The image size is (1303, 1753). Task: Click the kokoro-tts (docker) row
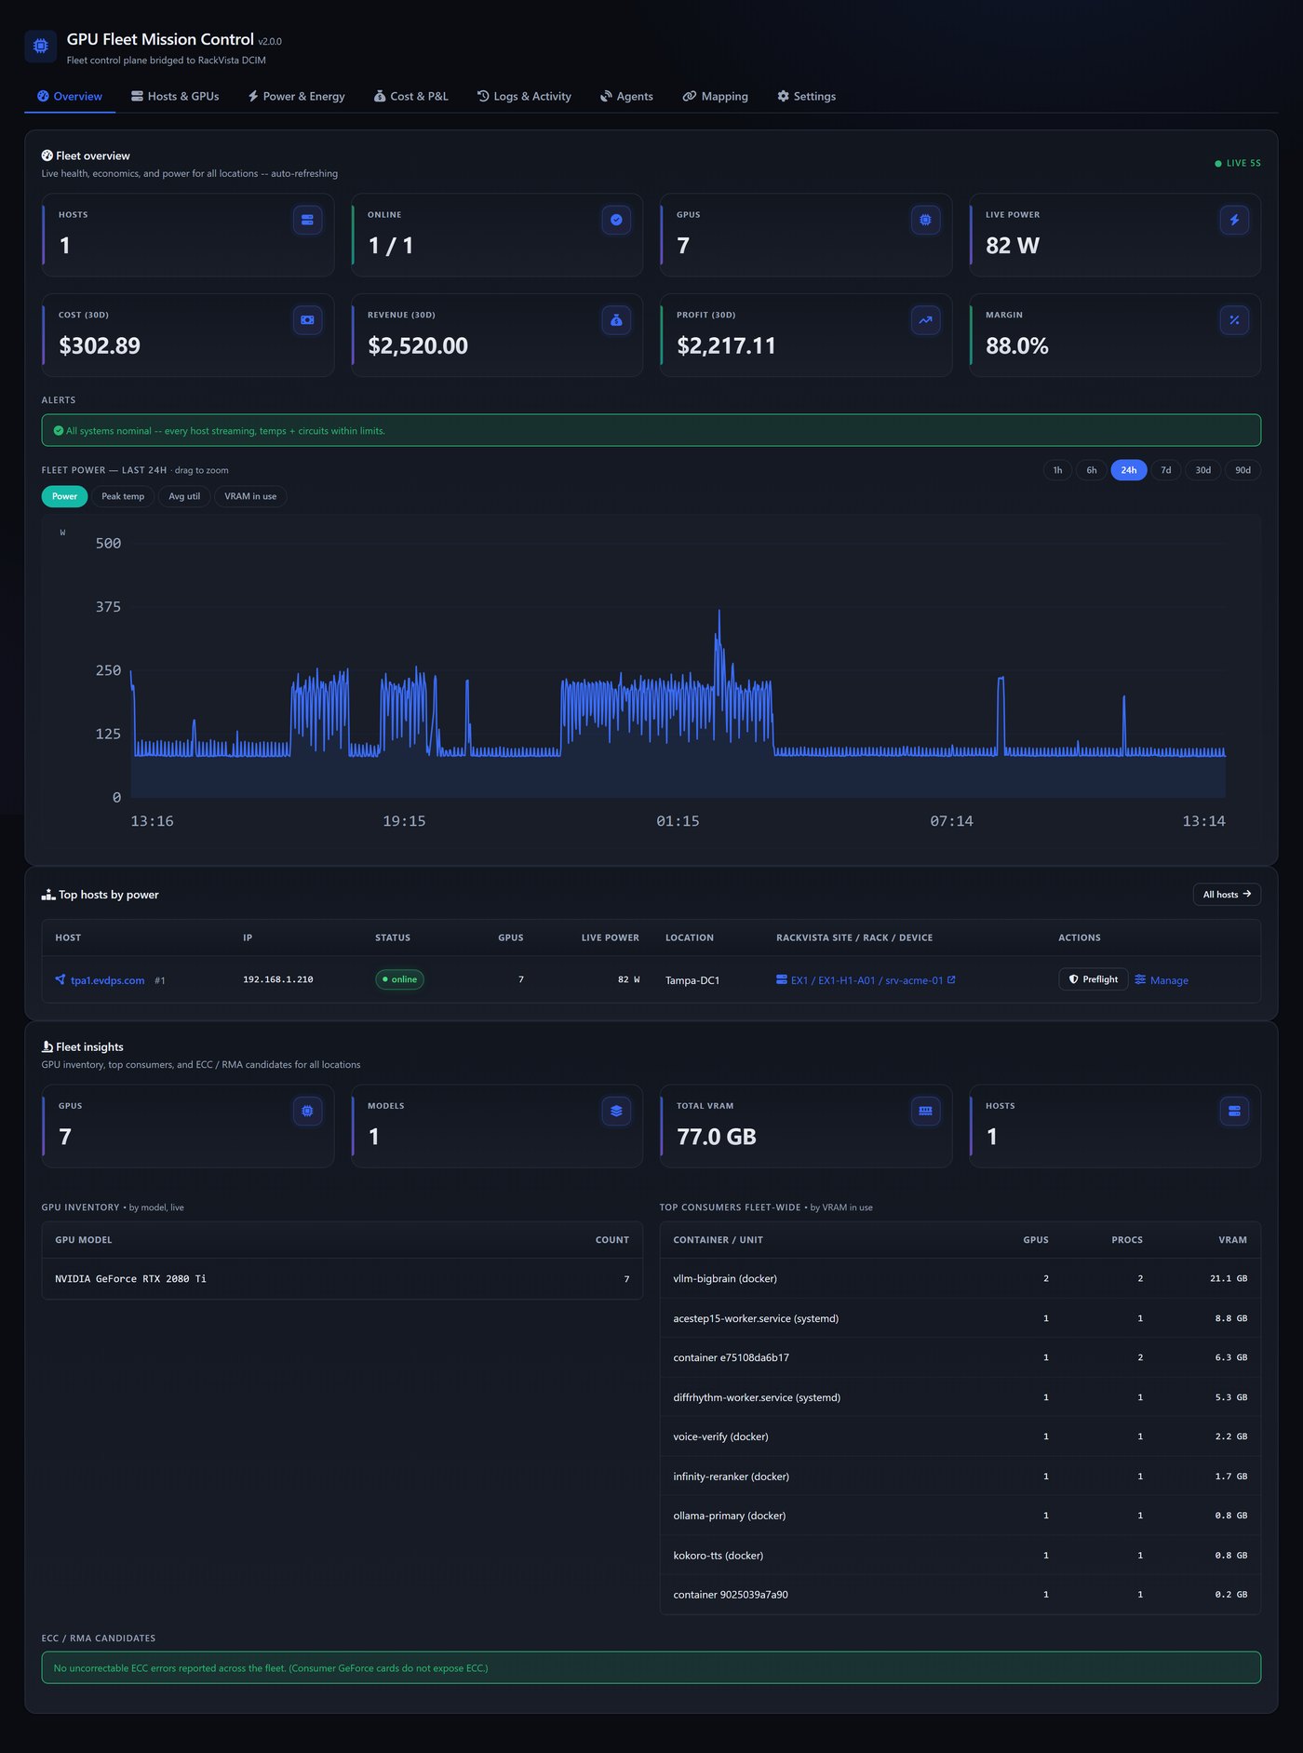(x=960, y=1555)
